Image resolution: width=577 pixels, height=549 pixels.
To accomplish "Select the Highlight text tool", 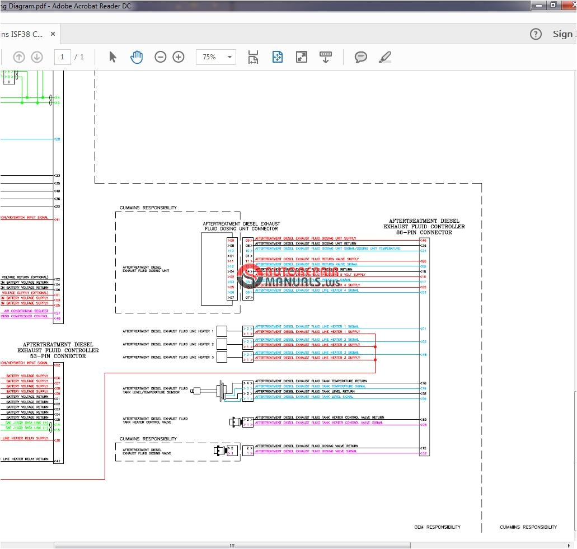I will [385, 57].
